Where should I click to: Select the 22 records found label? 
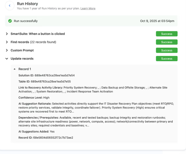(43, 42)
